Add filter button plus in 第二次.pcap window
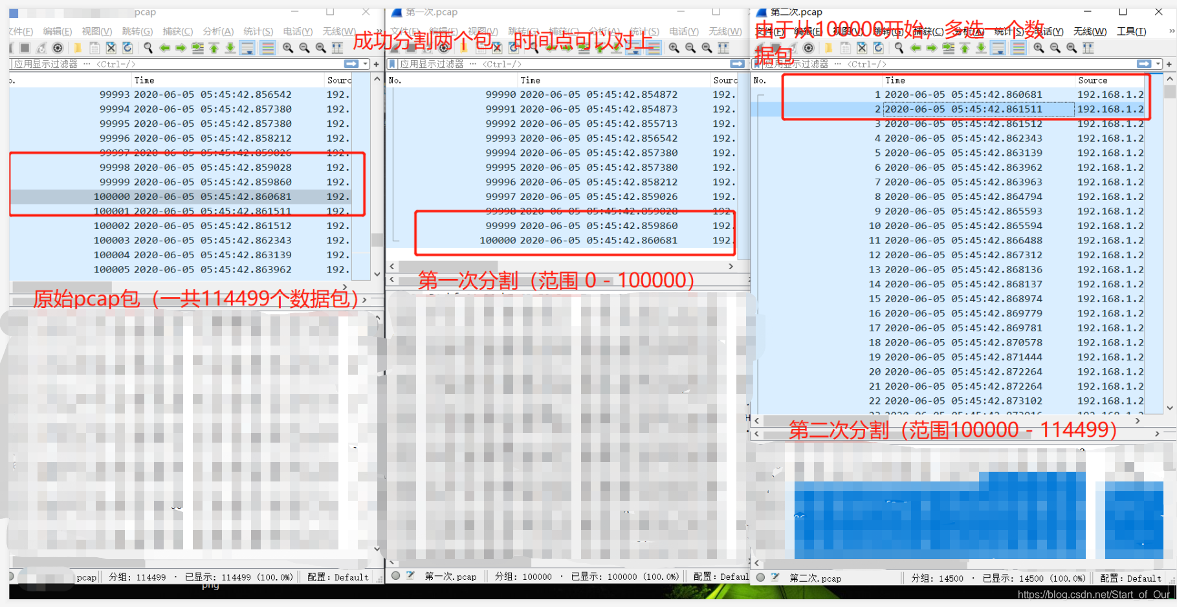This screenshot has height=607, width=1177. tap(1169, 64)
